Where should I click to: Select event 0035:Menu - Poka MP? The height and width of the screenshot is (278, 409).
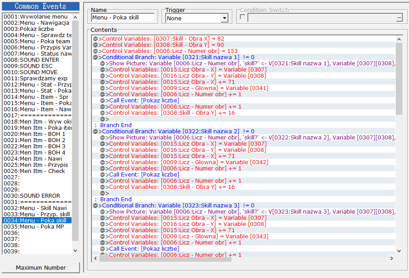point(37,227)
